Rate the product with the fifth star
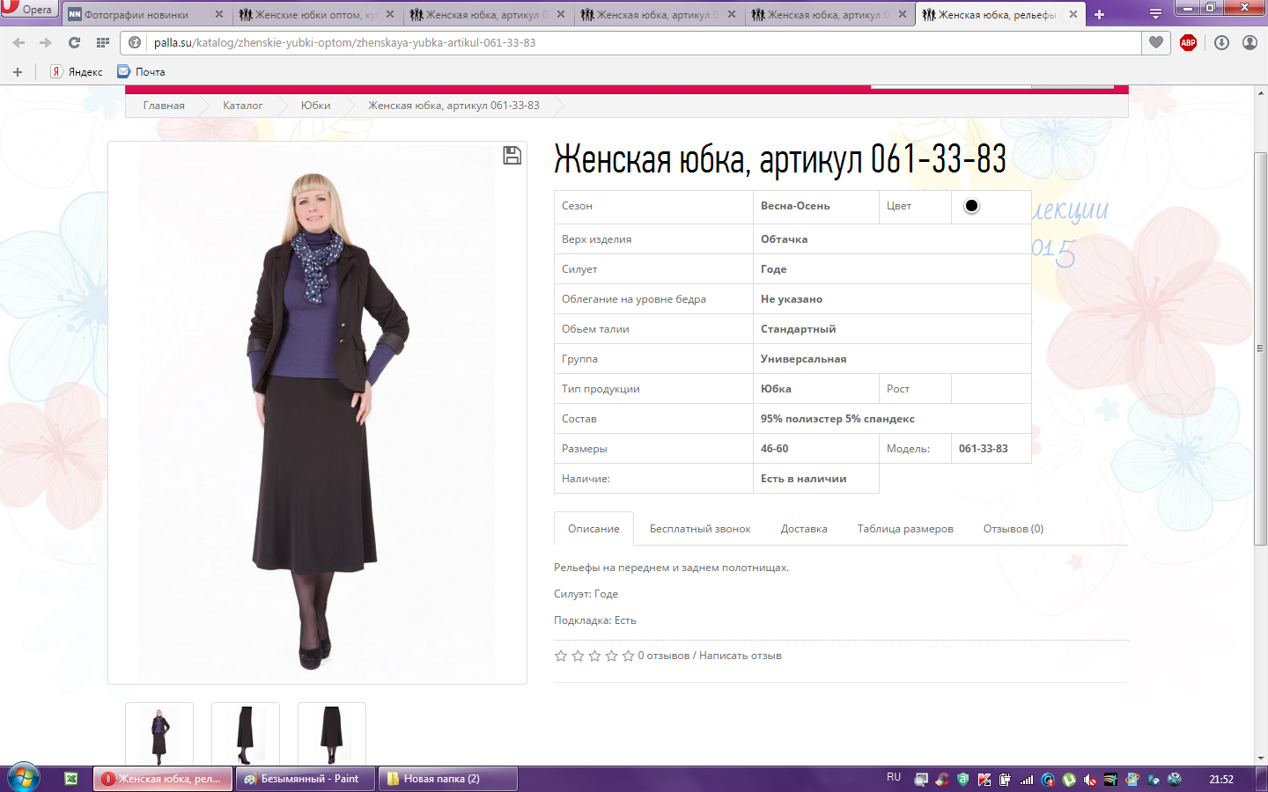The width and height of the screenshot is (1268, 792). 628,656
